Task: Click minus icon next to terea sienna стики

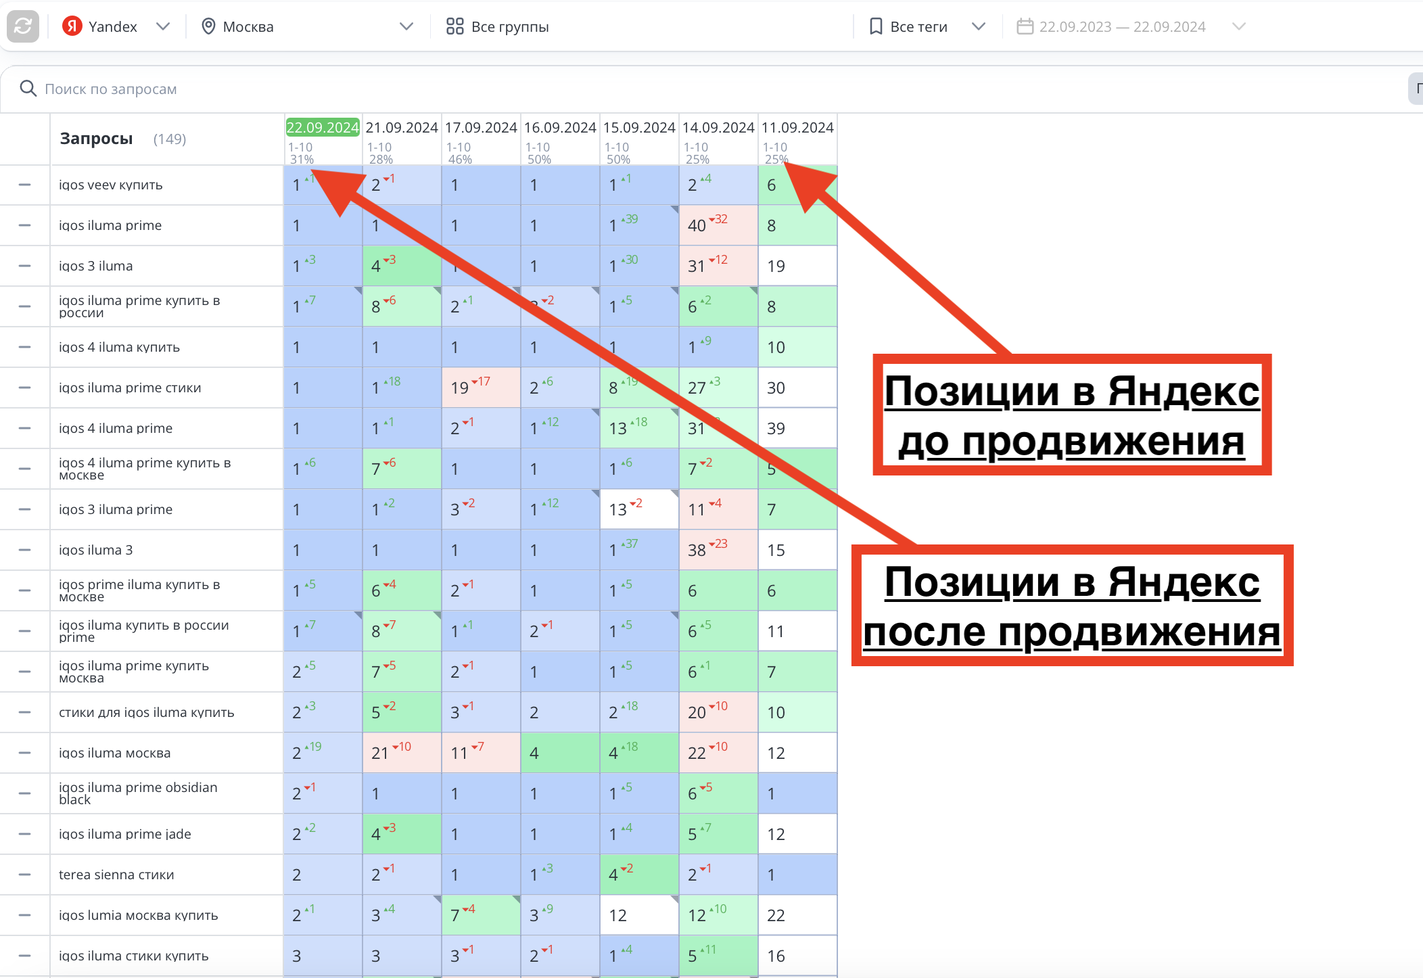Action: [x=24, y=875]
